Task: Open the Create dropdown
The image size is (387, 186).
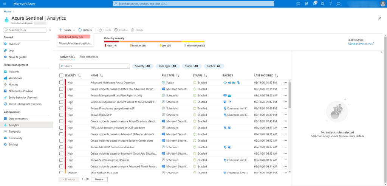Action: [67, 30]
